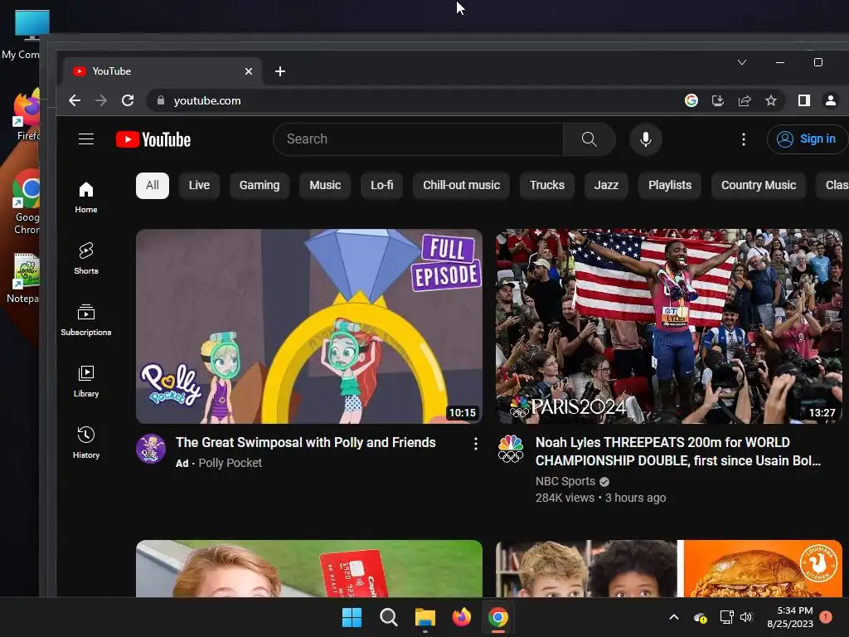This screenshot has height=637, width=849.
Task: Close the YouTube tab
Action: tap(249, 71)
